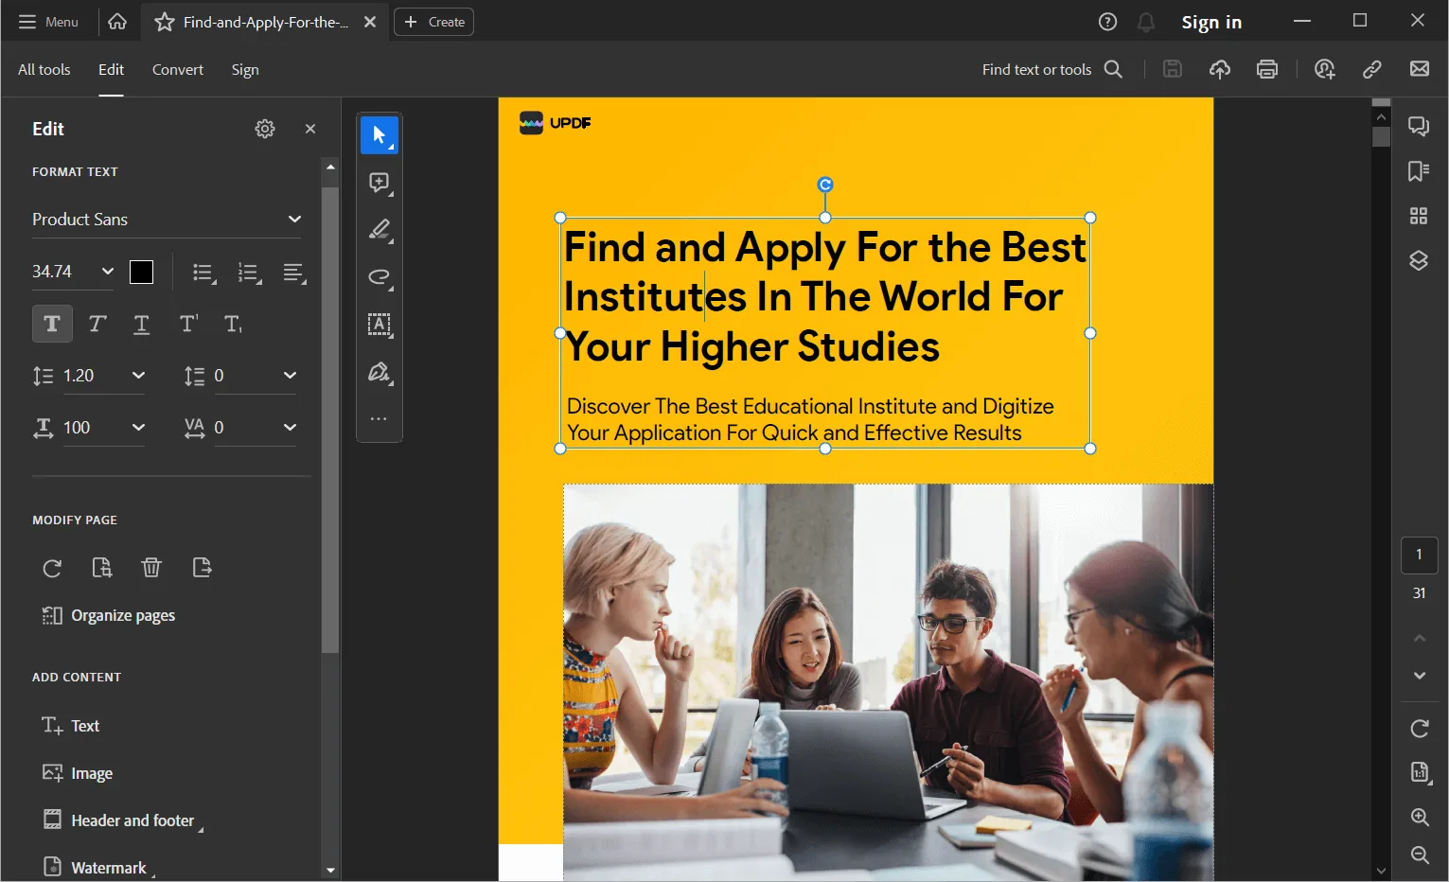Click Organize pages
This screenshot has height=882, width=1449.
122,616
